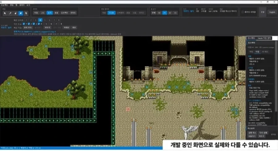Select the last tool icon in the edit group
The image size is (278, 151).
[26, 13]
